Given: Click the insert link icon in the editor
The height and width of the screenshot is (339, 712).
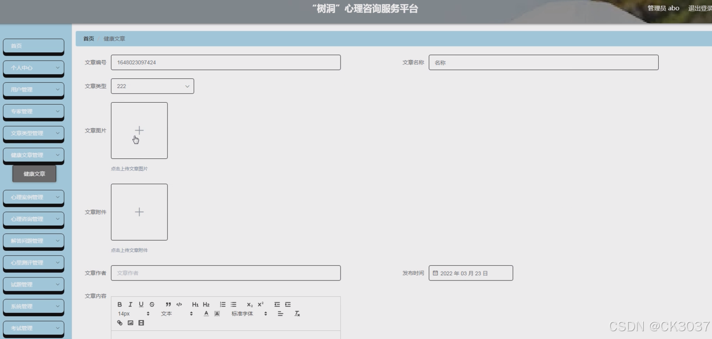Looking at the screenshot, I should click(x=120, y=323).
